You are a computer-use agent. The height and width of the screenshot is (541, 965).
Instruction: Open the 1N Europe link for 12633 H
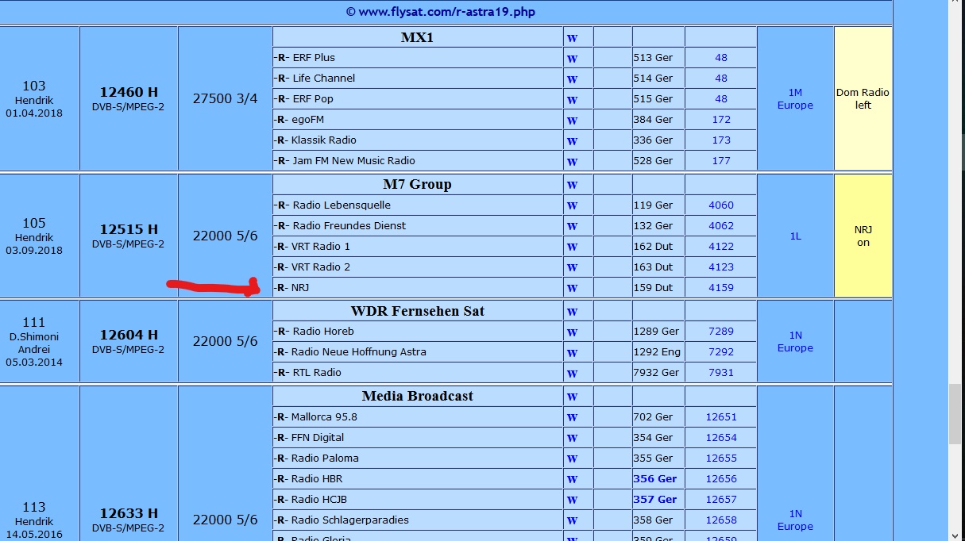tap(795, 520)
